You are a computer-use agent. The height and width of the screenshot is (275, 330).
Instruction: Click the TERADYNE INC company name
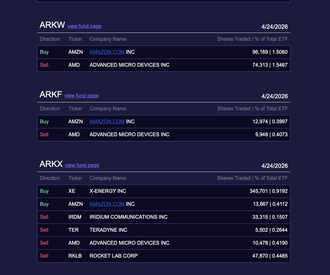[108, 230]
